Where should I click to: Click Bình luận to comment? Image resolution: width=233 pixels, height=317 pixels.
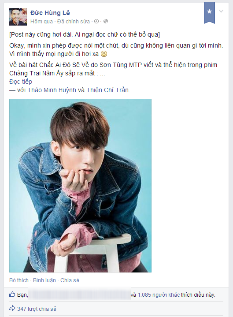44,280
